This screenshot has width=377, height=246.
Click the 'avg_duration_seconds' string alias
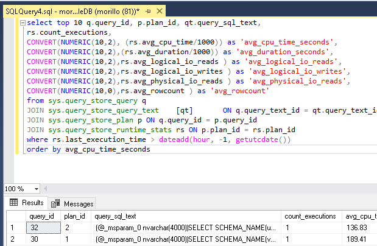coord(283,52)
